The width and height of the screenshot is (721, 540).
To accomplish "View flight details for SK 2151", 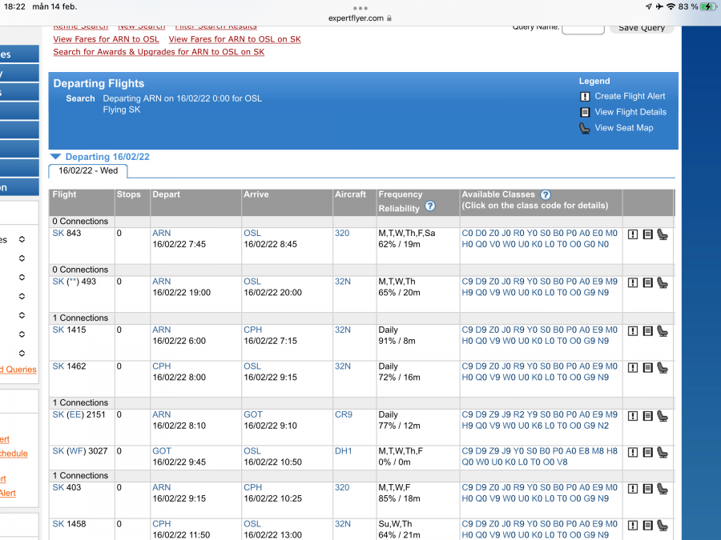I will (x=647, y=416).
